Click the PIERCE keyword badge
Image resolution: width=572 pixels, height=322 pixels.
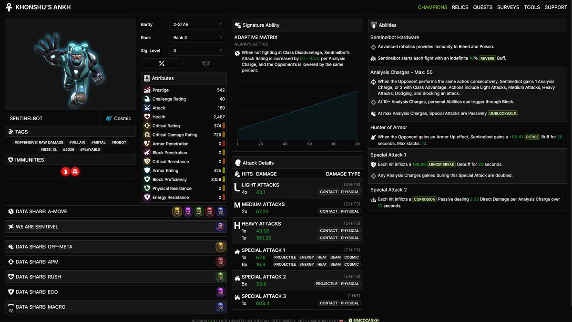tap(532, 137)
